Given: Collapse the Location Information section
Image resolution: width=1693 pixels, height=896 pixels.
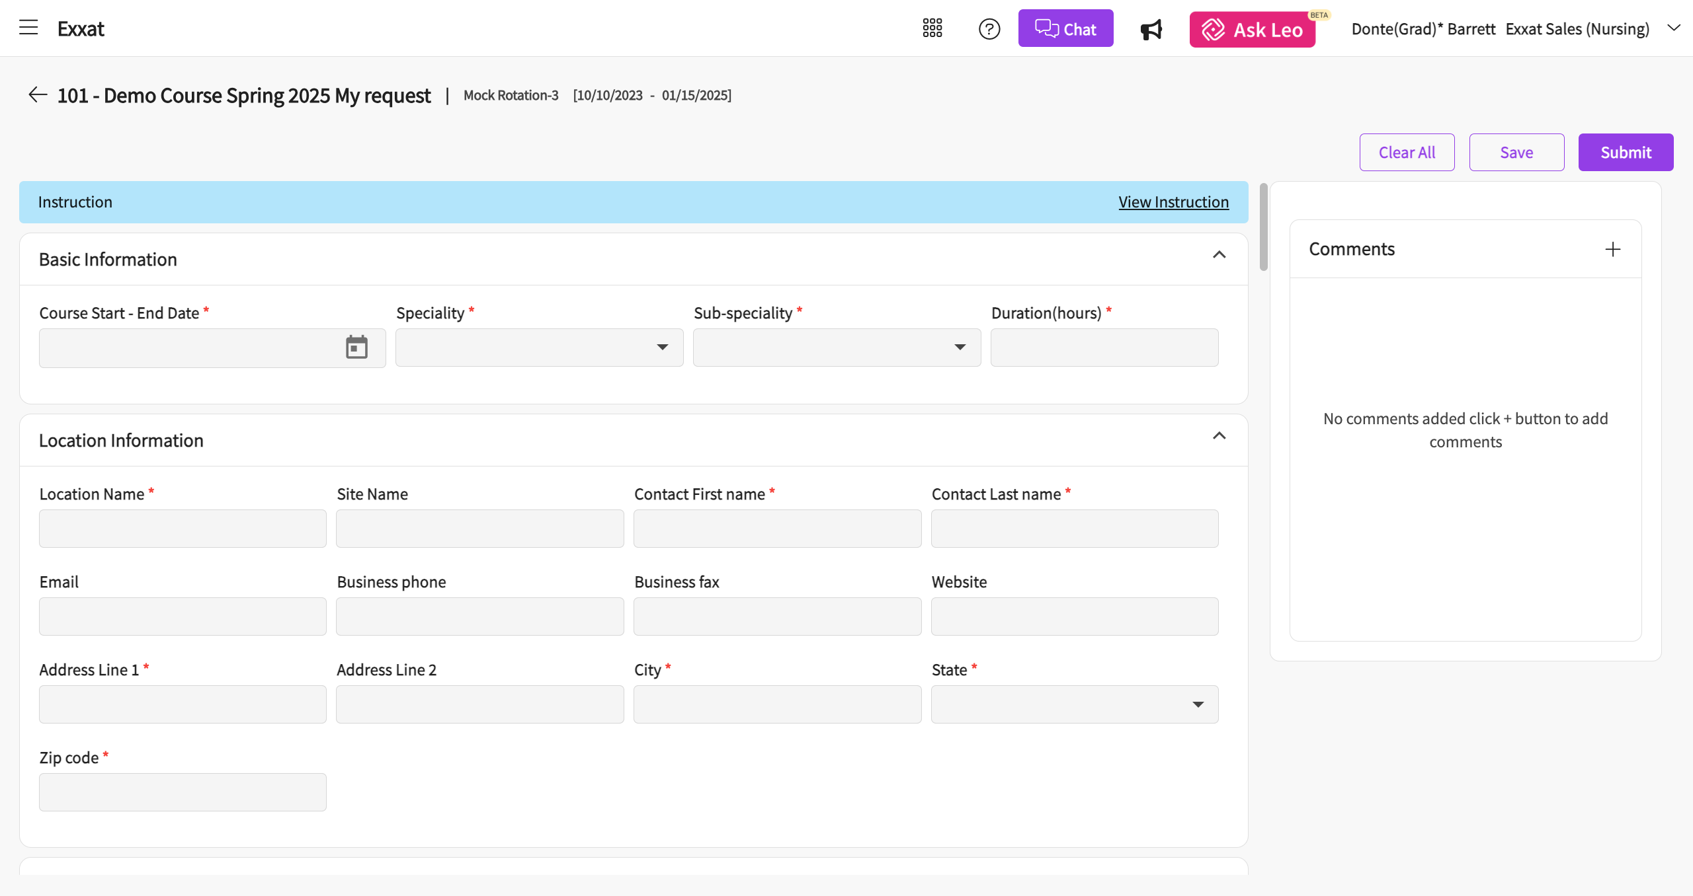Looking at the screenshot, I should coord(1219,436).
